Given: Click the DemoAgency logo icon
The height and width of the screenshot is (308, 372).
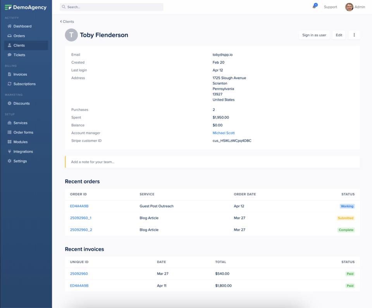Looking at the screenshot, I should click(x=8, y=7).
